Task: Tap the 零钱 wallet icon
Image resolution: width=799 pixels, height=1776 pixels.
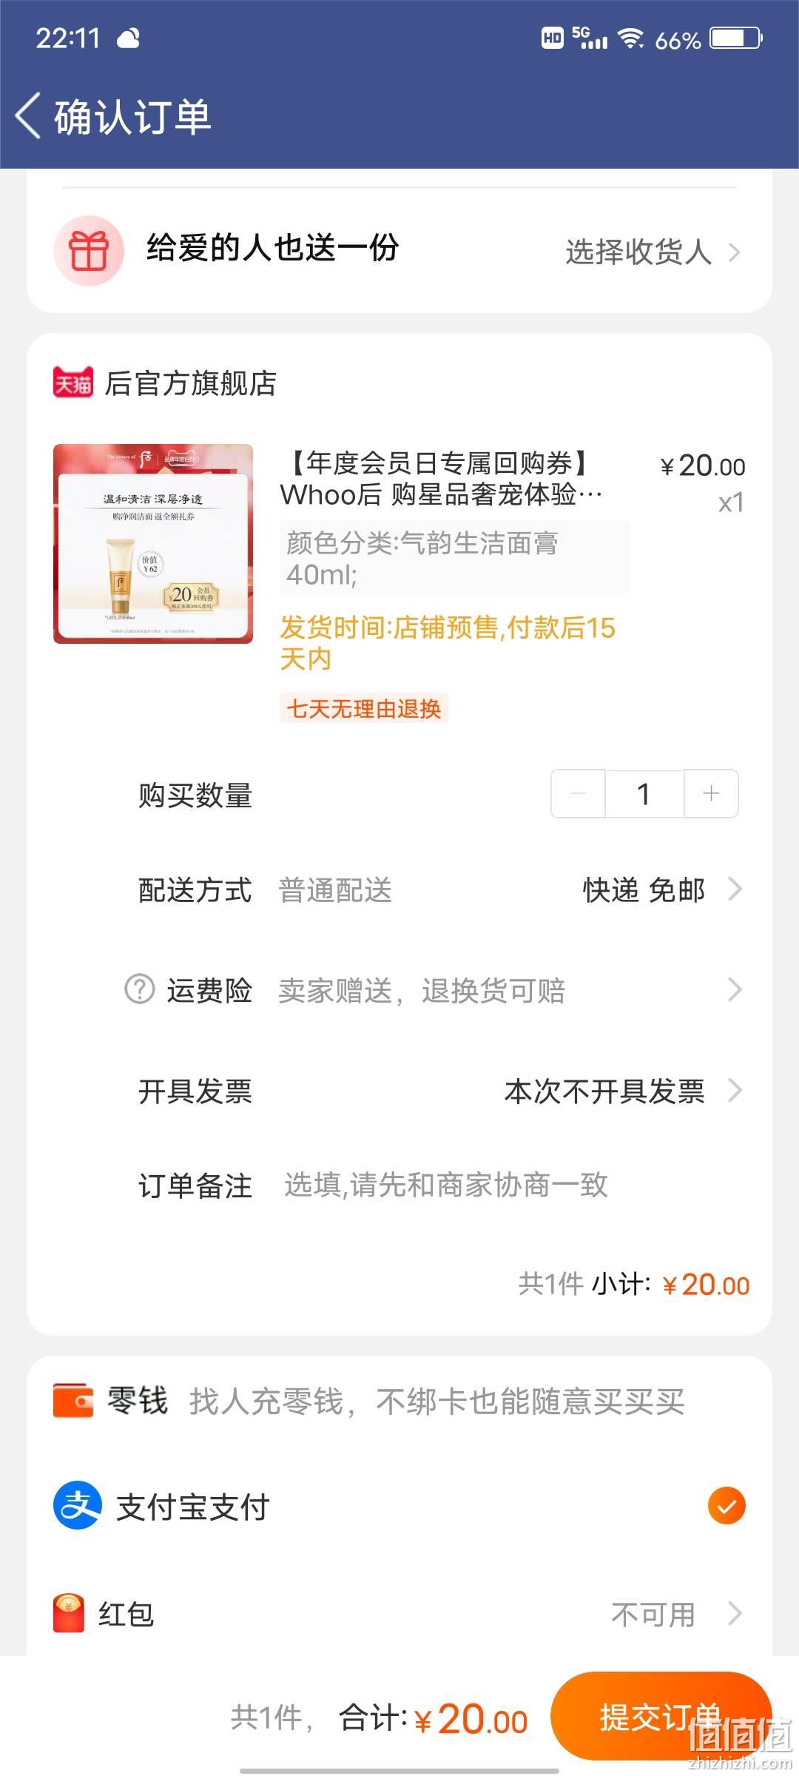Action: click(x=73, y=1401)
